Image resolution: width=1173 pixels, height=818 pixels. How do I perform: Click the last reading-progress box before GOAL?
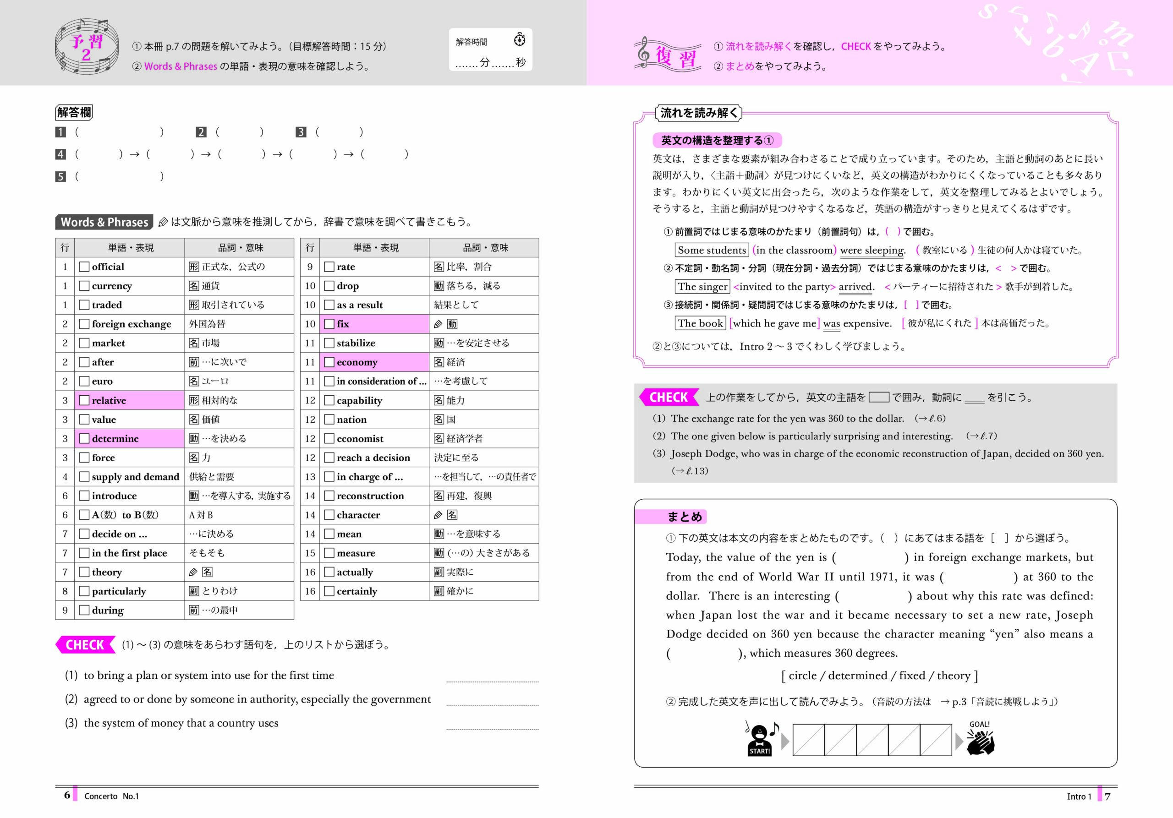(x=936, y=740)
